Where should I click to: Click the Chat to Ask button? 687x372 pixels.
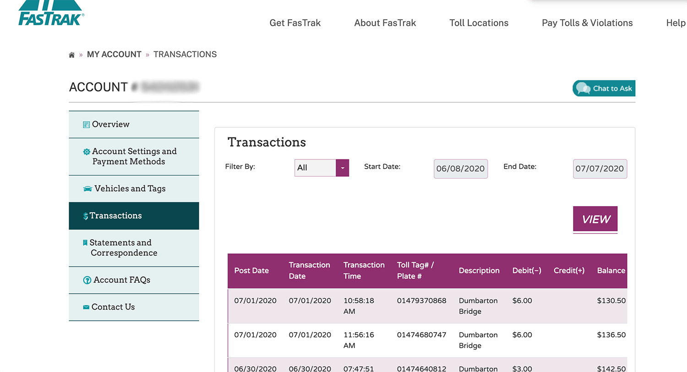pos(604,88)
